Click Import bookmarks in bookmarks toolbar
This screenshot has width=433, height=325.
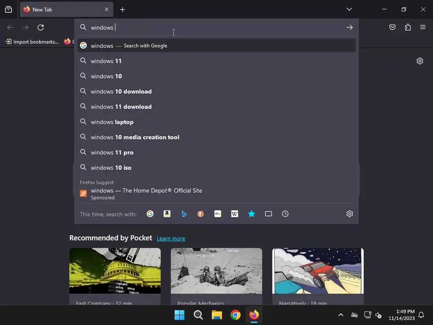pyautogui.click(x=32, y=42)
